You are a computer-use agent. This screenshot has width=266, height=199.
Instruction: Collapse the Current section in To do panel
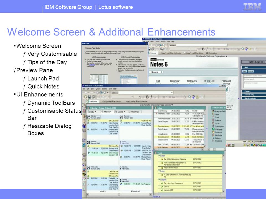[x=159, y=156]
